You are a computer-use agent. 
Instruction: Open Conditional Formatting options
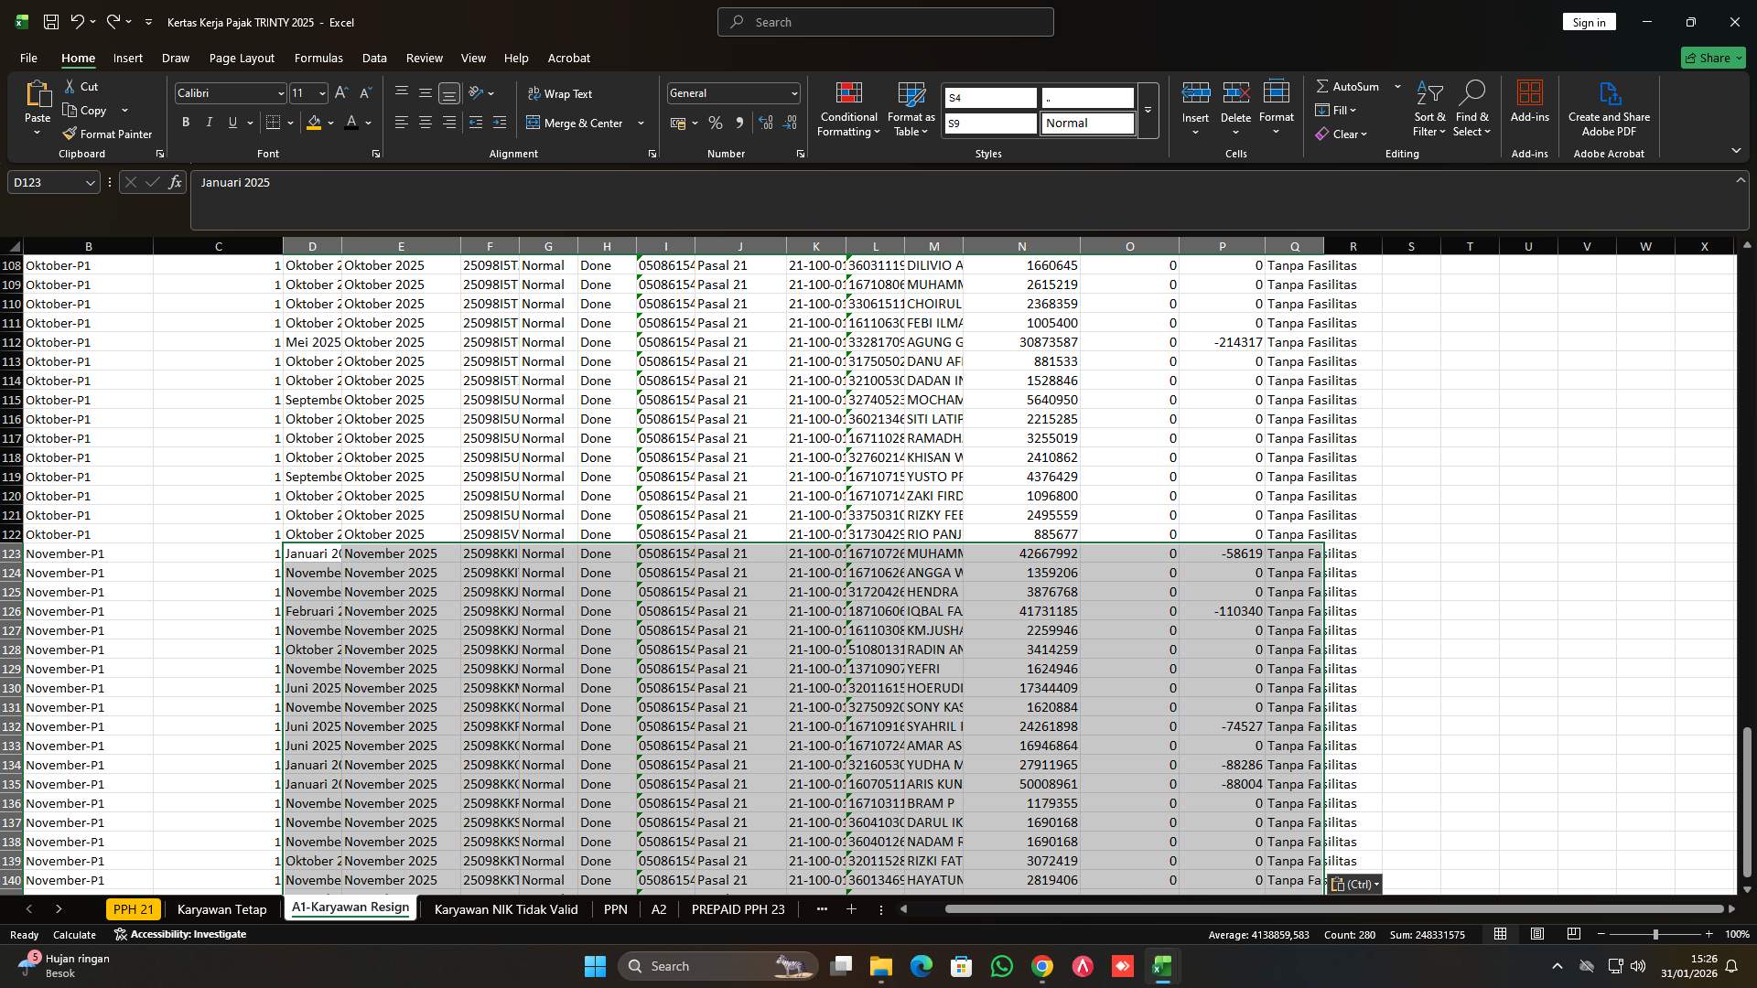848,108
